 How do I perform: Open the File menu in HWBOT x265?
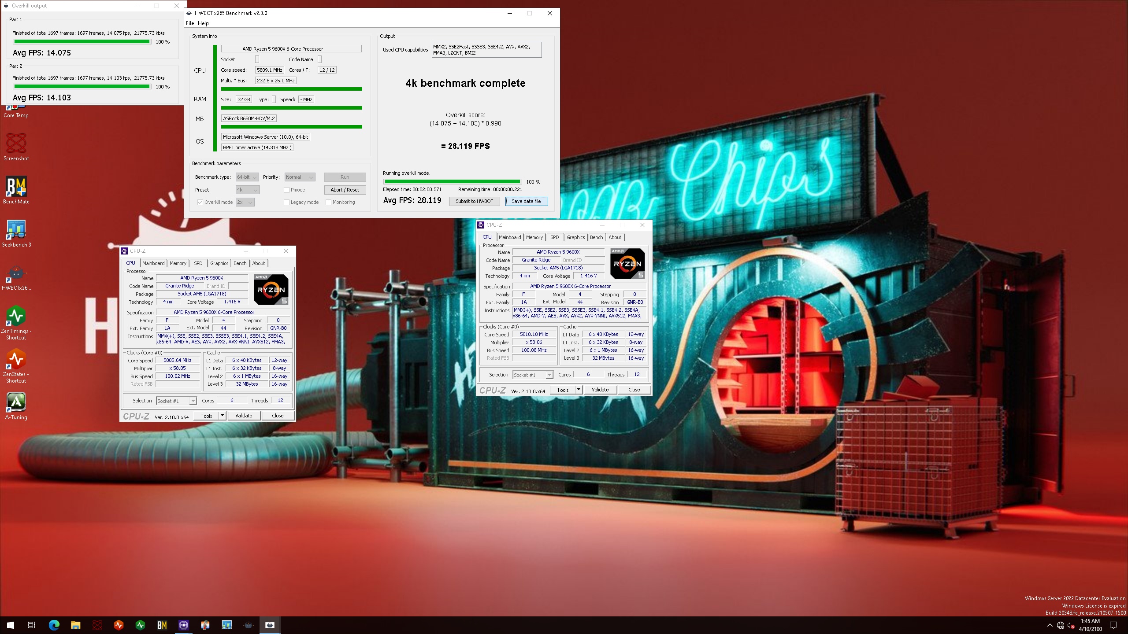pos(190,23)
